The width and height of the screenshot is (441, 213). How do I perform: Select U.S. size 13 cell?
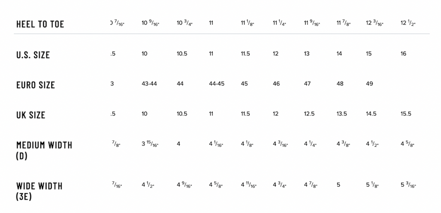pyautogui.click(x=307, y=54)
